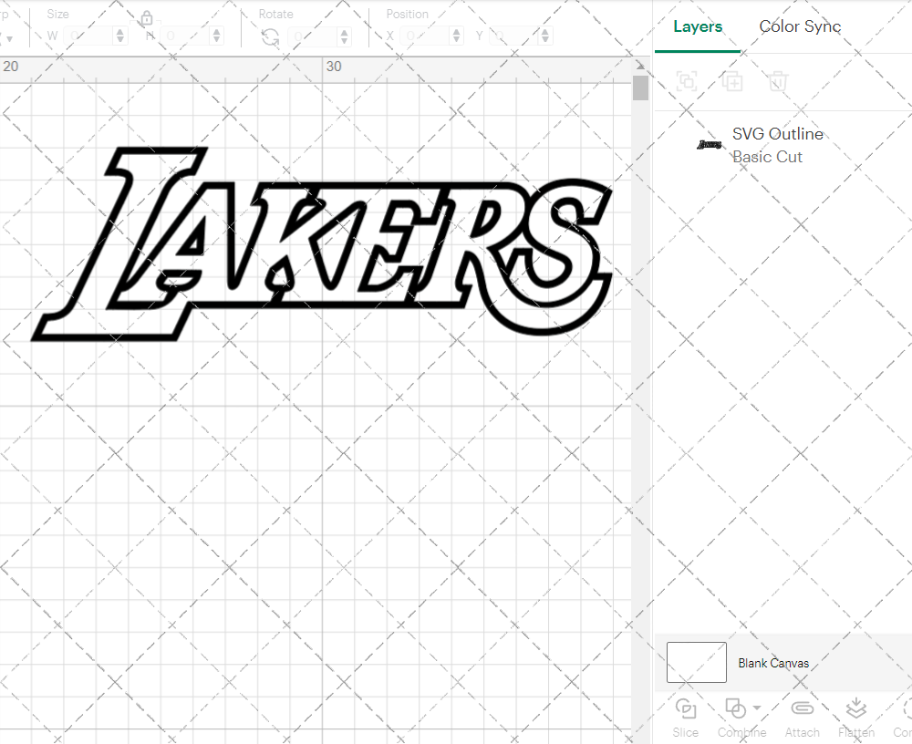The width and height of the screenshot is (912, 744).
Task: Click the Lakers layer thumbnail
Action: [709, 144]
